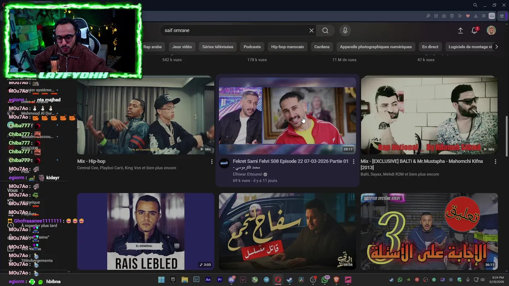
Task: Click the Opera camera snapshot icon
Action: pyautogui.click(x=444, y=16)
